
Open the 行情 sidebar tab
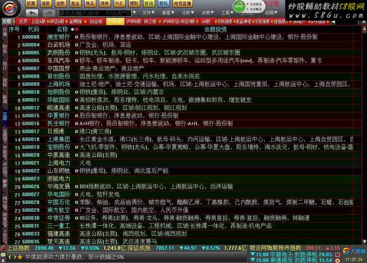5,33
